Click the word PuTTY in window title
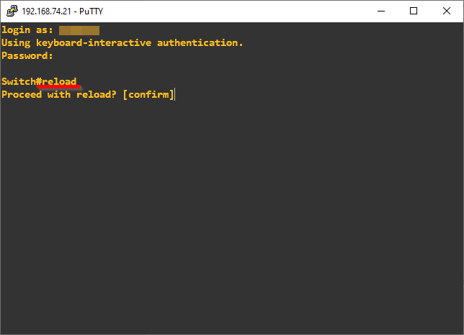464x335 pixels. point(91,12)
